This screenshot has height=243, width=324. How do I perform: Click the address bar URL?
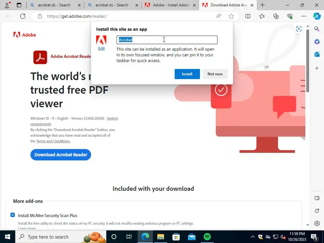[x=77, y=16]
